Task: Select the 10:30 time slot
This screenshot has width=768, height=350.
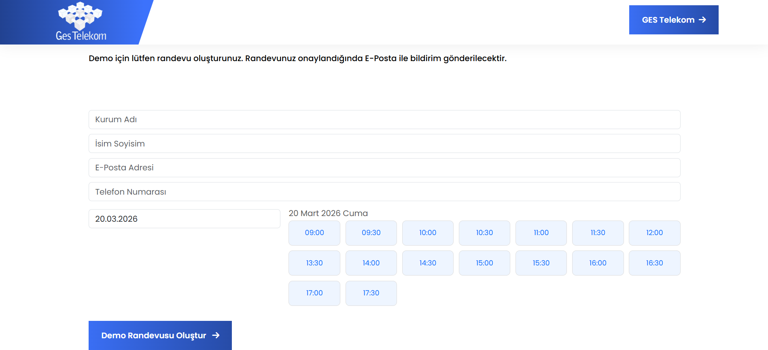Action: pos(484,233)
